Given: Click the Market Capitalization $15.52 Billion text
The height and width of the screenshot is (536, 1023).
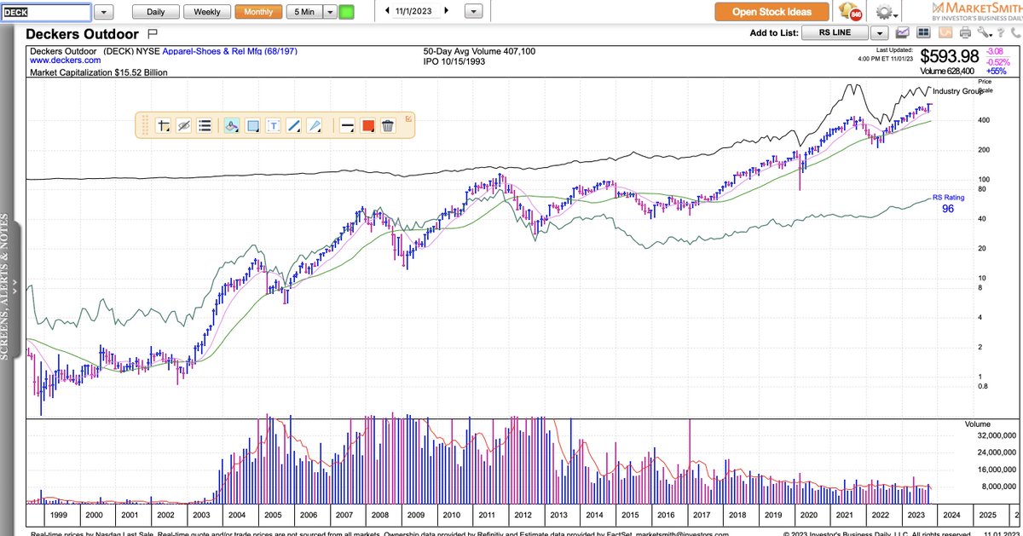Looking at the screenshot, I should pos(99,72).
